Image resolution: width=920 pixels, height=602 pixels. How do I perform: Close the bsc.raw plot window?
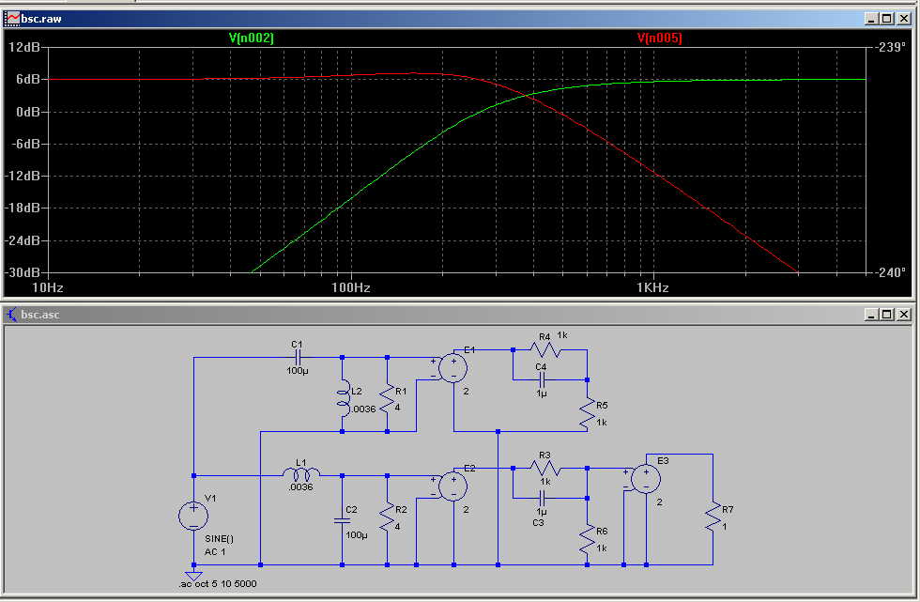[903, 19]
